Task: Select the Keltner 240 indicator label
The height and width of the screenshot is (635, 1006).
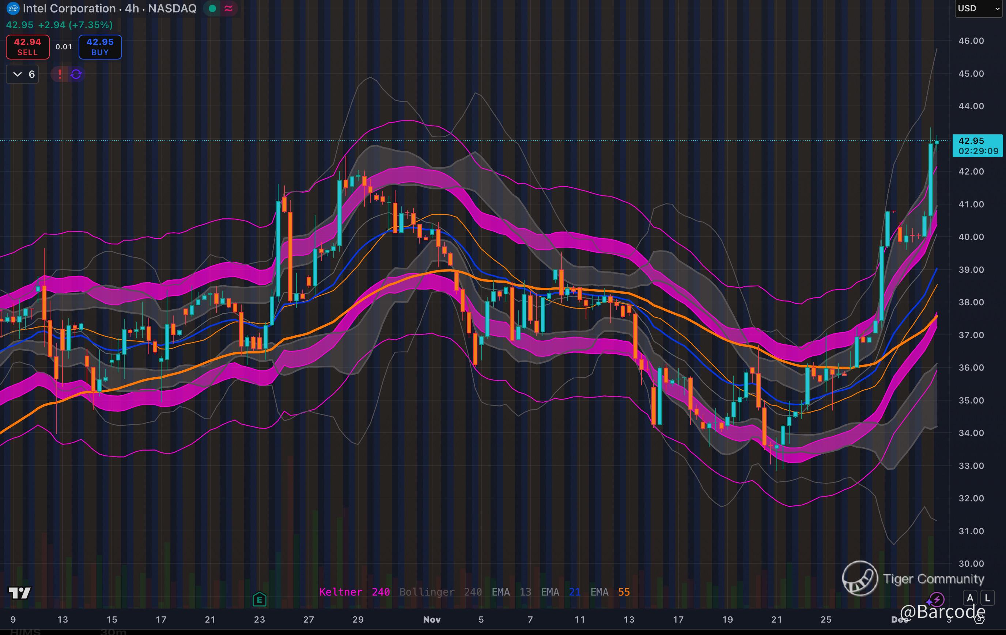Action: point(354,592)
